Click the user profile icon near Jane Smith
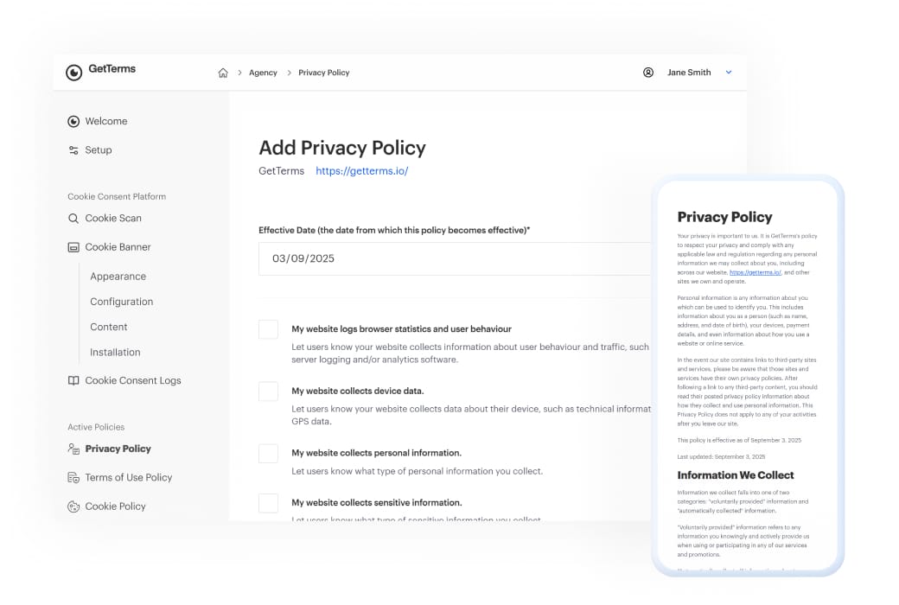Viewport: 899px width, 605px height. (648, 73)
